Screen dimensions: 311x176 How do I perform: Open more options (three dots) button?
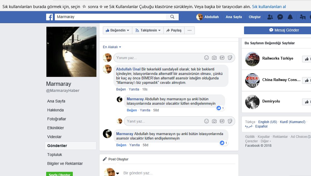tap(190, 30)
